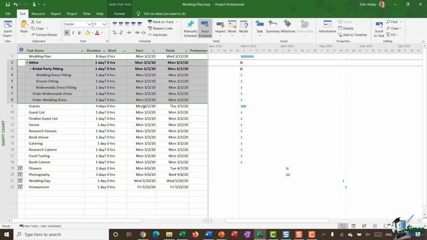Open File Explorer from the taskbar
Image resolution: width=427 pixels, height=240 pixels.
169,234
